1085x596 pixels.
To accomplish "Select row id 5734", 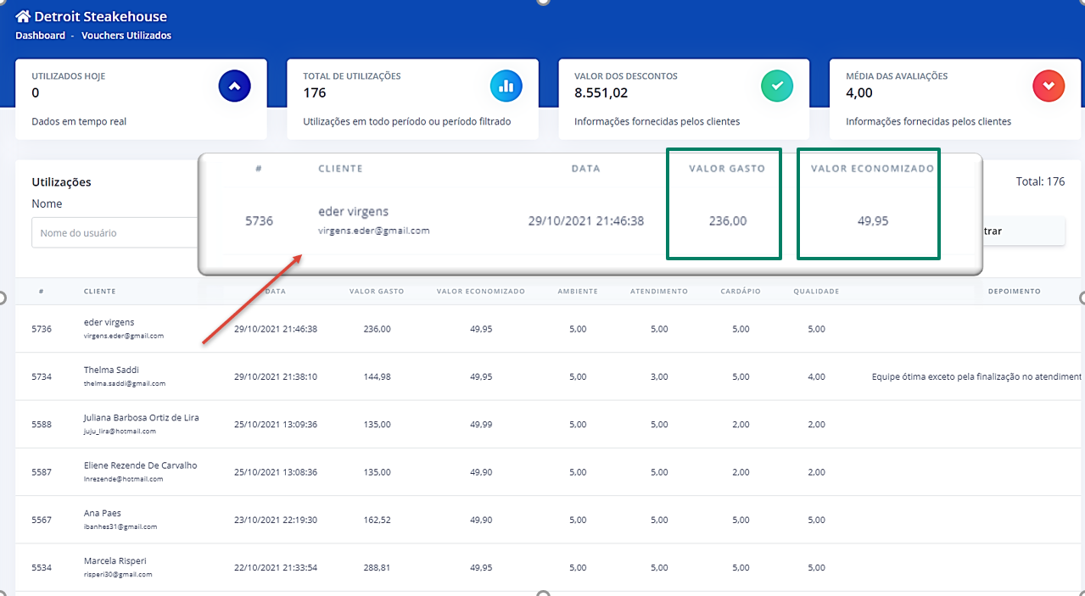I will click(x=42, y=377).
